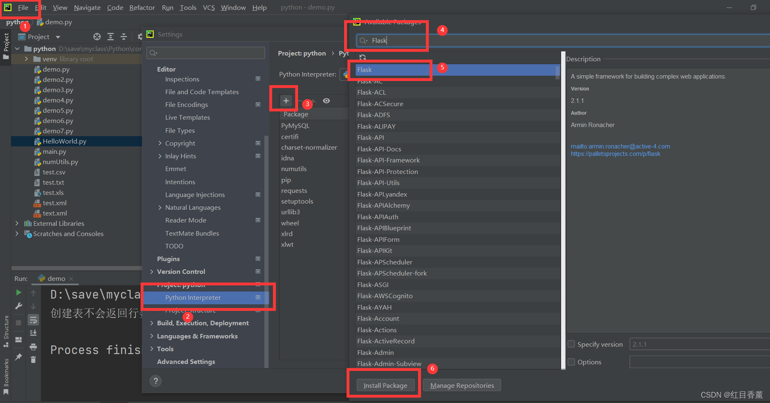Viewport: 770px width, 403px height.
Task: Toggle Show early releases eye icon
Action: pyautogui.click(x=326, y=101)
